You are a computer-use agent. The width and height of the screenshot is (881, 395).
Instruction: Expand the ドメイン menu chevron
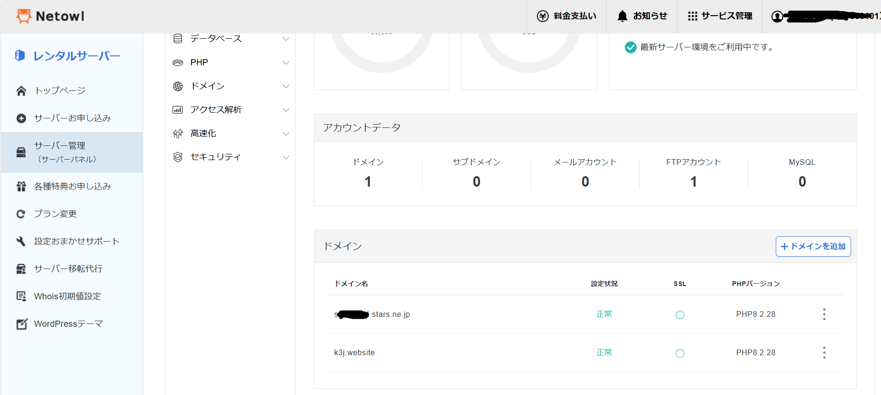(286, 86)
